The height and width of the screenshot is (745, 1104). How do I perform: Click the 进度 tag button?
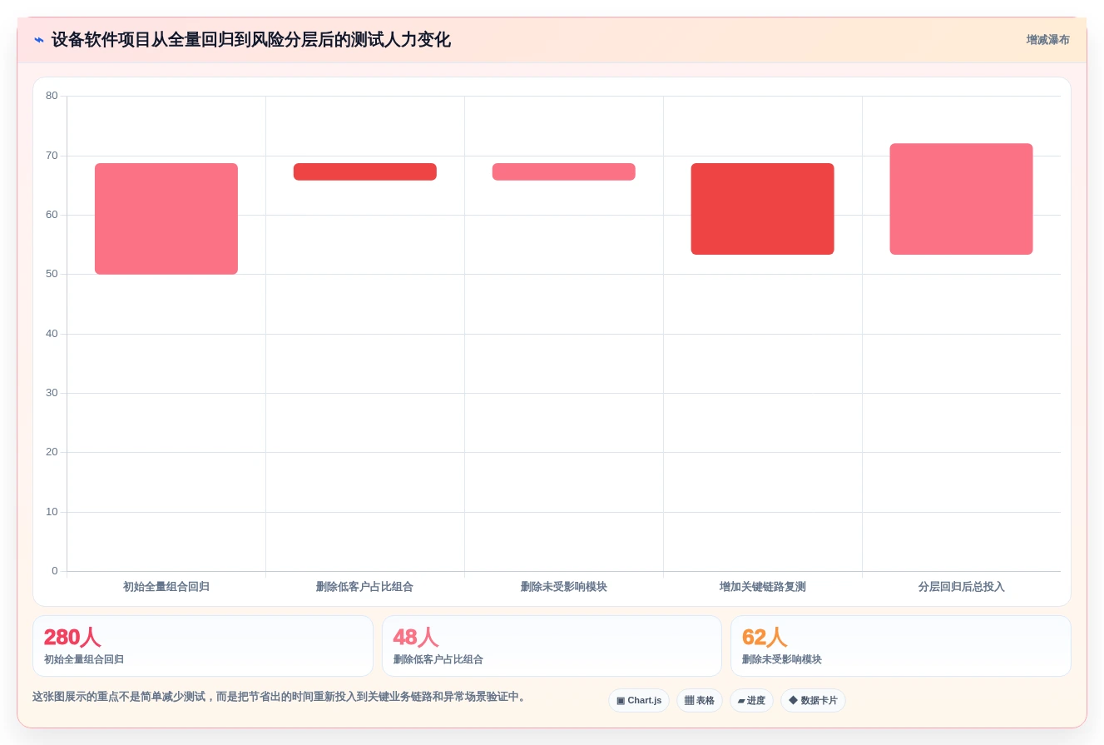coord(751,701)
